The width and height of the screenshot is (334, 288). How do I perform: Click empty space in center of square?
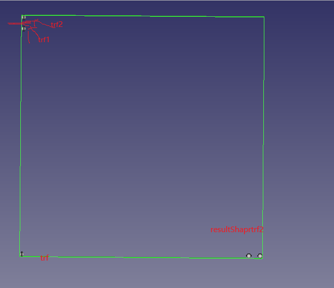[142, 137]
